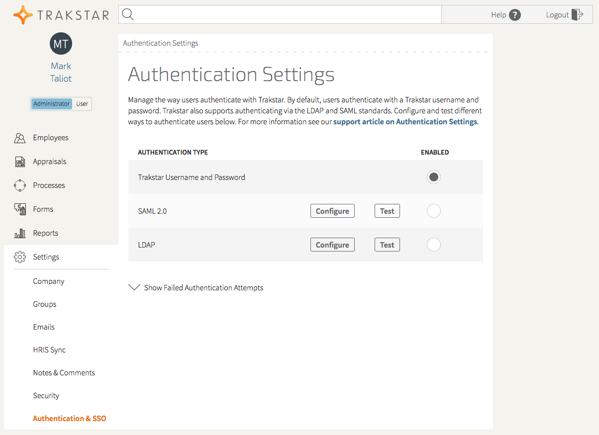This screenshot has width=599, height=435.
Task: Open the Forms menu label
Action: [43, 209]
